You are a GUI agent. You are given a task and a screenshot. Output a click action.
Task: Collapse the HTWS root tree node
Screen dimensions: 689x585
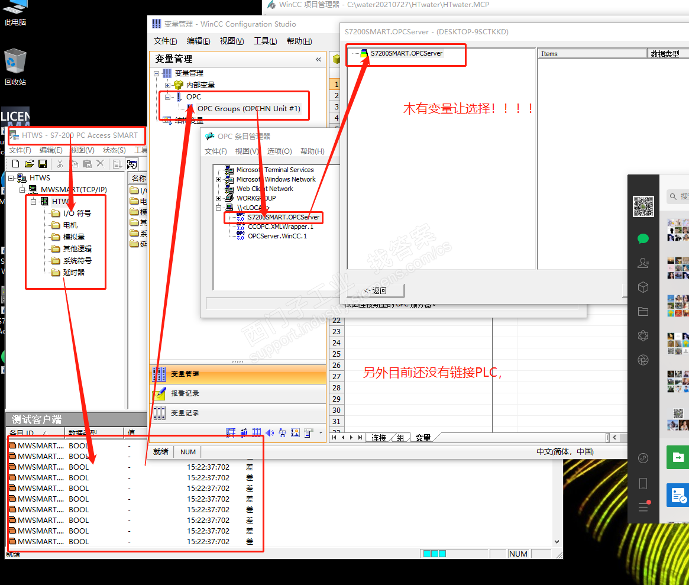tap(11, 178)
